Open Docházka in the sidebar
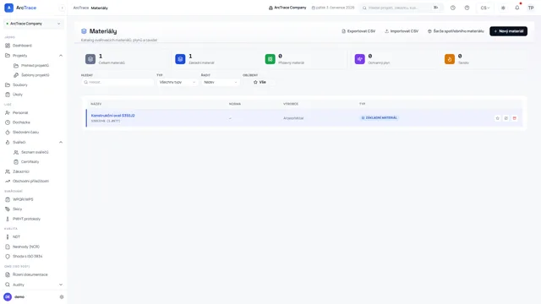541x304 pixels. pos(21,122)
